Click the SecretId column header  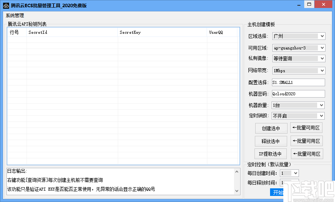coord(72,32)
